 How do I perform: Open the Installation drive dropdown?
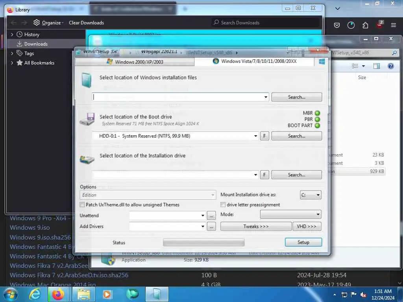point(255,175)
